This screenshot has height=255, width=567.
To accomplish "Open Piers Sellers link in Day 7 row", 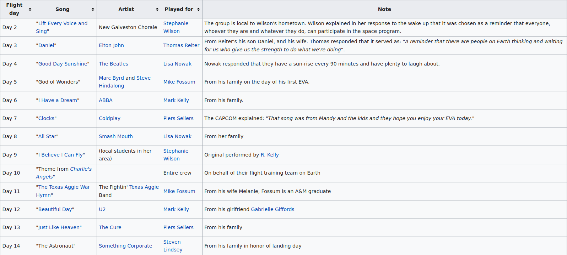I will tap(178, 118).
